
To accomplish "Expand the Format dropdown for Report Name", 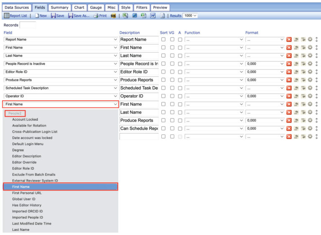I will [265, 40].
